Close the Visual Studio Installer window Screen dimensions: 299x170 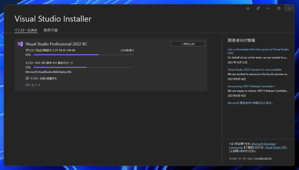pyautogui.click(x=289, y=8)
